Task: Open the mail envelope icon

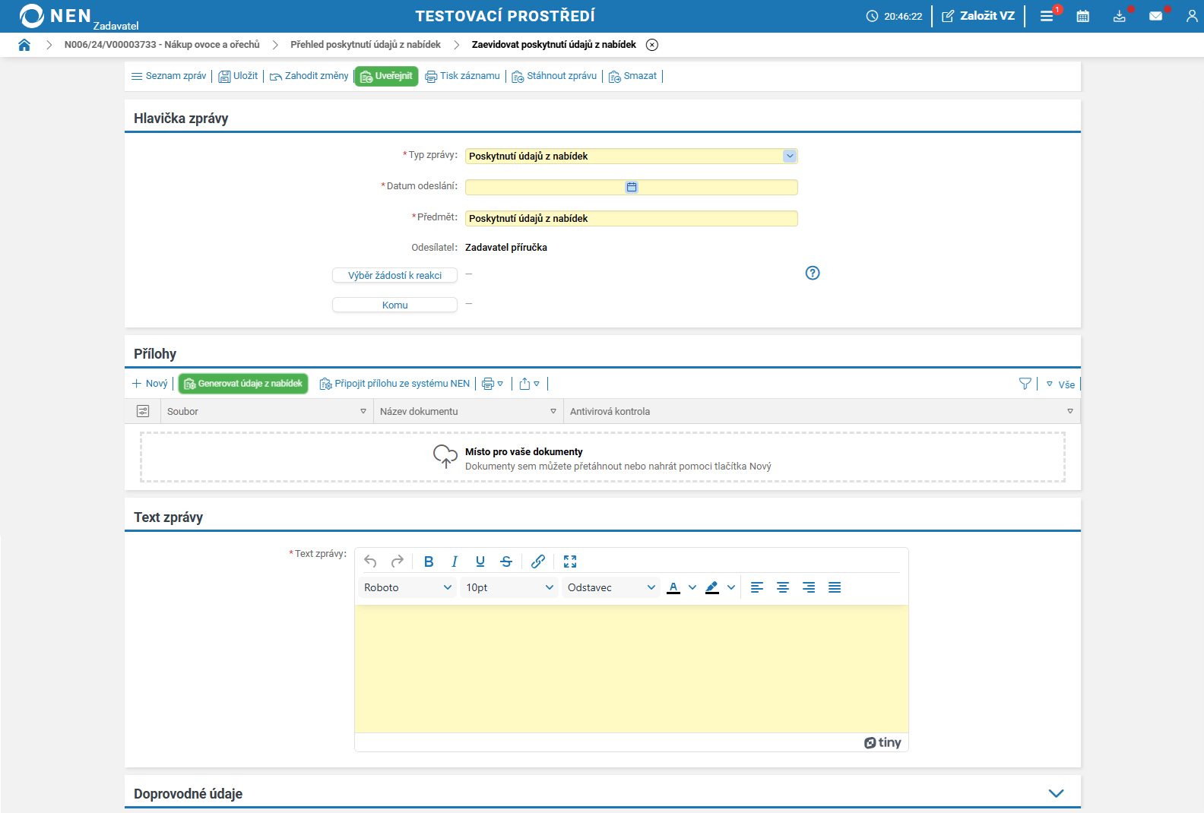Action: pos(1155,16)
